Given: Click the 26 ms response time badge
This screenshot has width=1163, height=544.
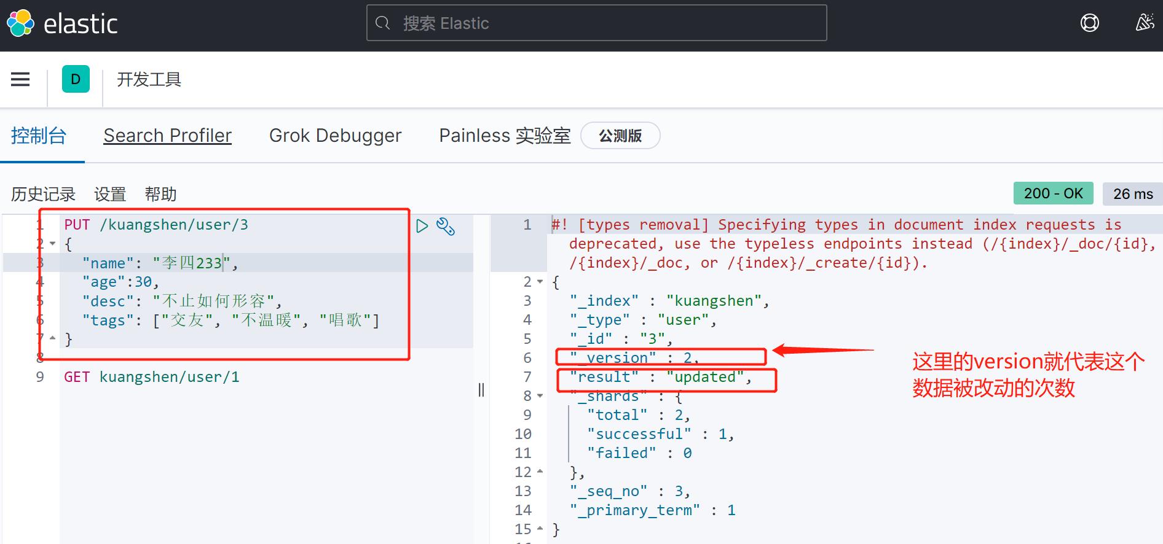Looking at the screenshot, I should click(1133, 193).
